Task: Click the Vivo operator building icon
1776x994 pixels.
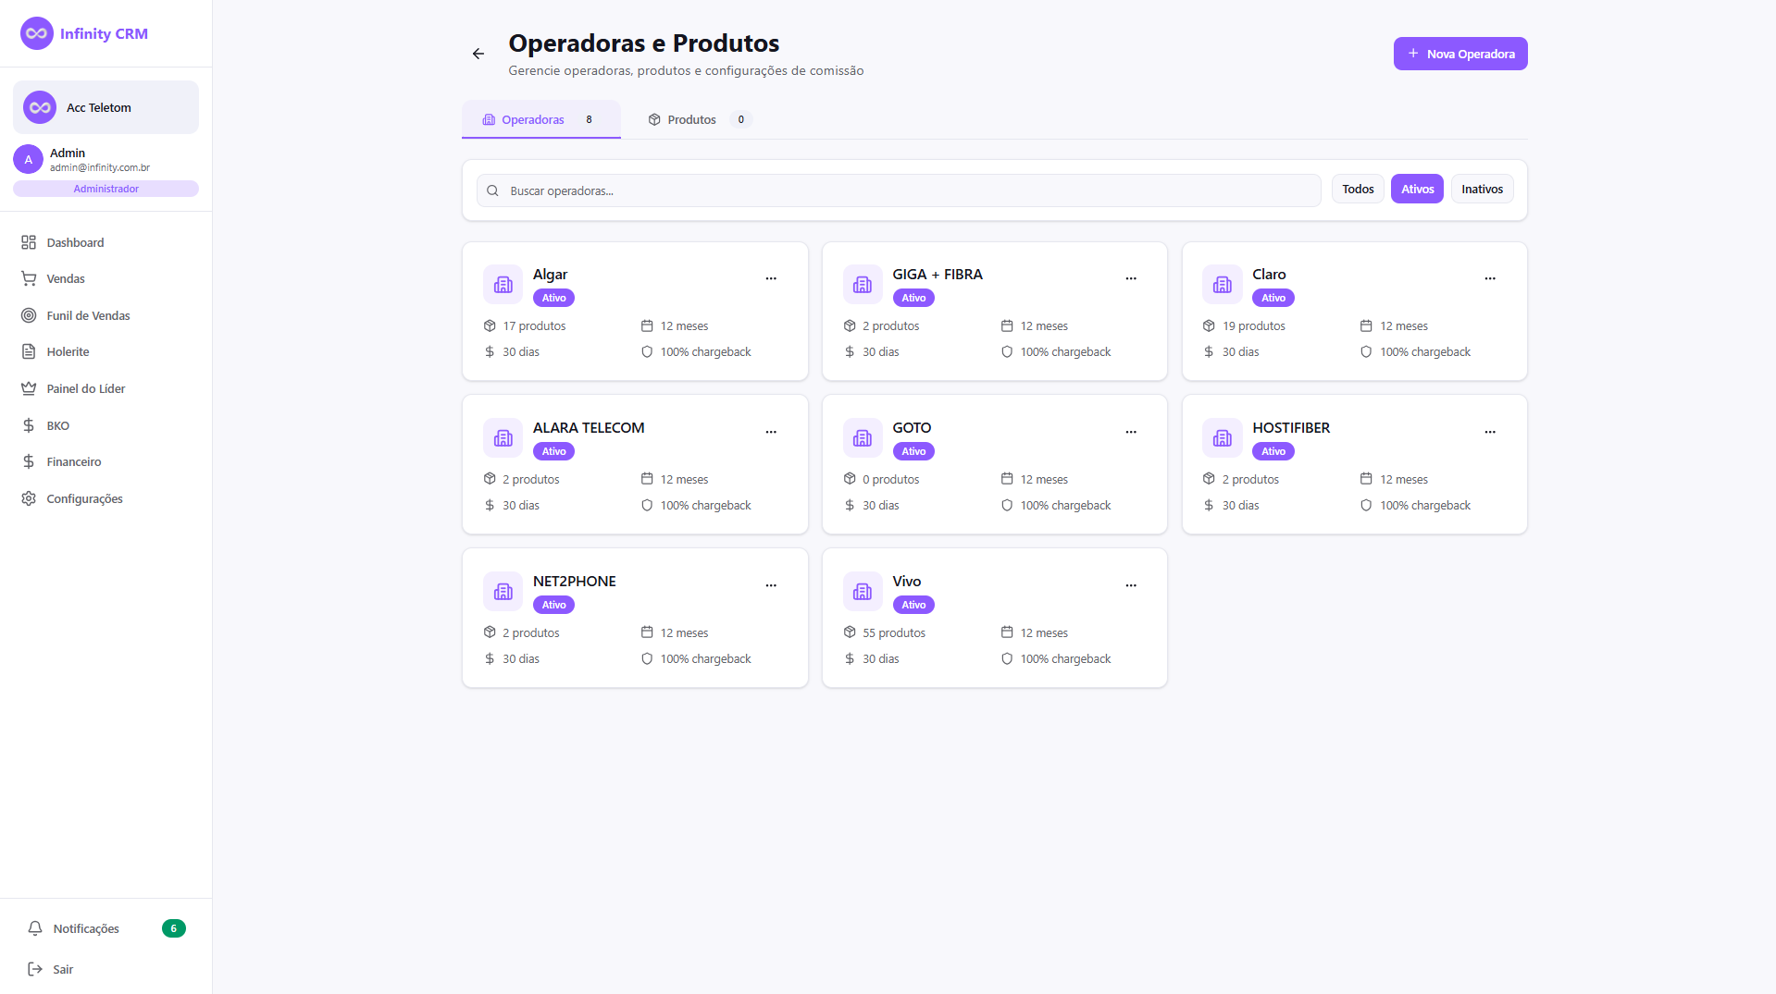Action: [862, 592]
